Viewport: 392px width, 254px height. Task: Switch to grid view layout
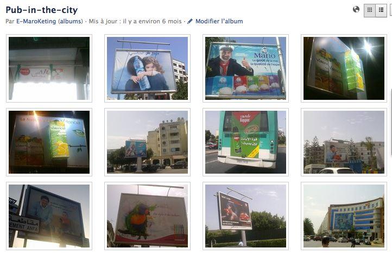(370, 10)
